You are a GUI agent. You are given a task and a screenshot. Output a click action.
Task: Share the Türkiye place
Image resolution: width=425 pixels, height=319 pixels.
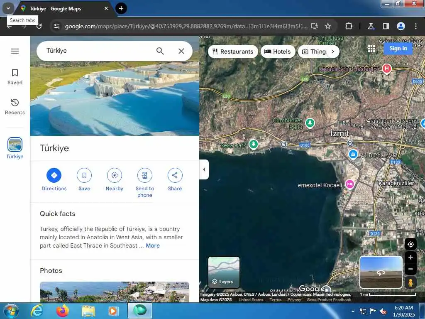pos(175,180)
